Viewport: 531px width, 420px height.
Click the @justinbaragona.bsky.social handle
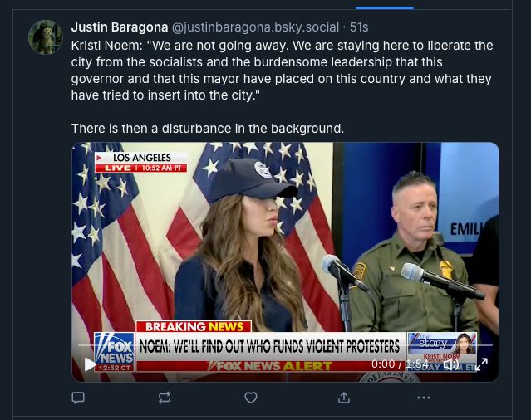pos(255,27)
